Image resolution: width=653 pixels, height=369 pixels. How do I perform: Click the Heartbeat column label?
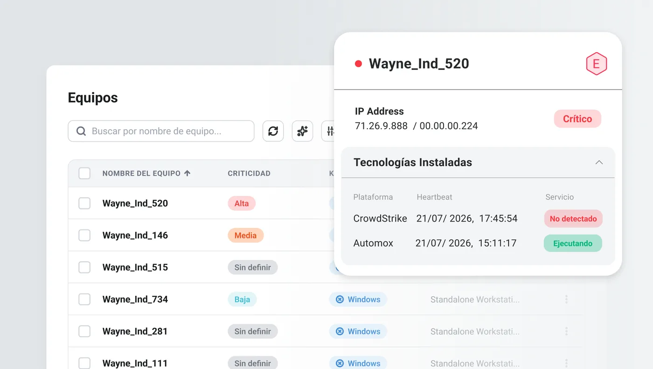[x=435, y=197]
